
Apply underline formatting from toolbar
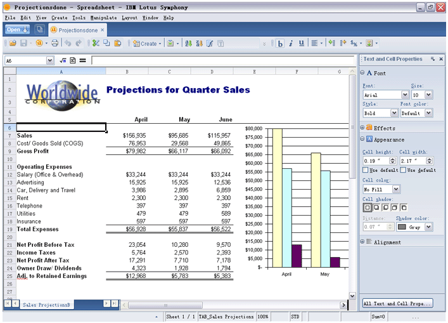pos(301,43)
